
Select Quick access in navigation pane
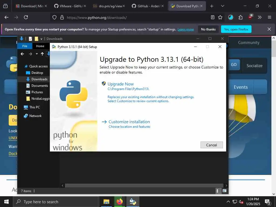coord(36,66)
